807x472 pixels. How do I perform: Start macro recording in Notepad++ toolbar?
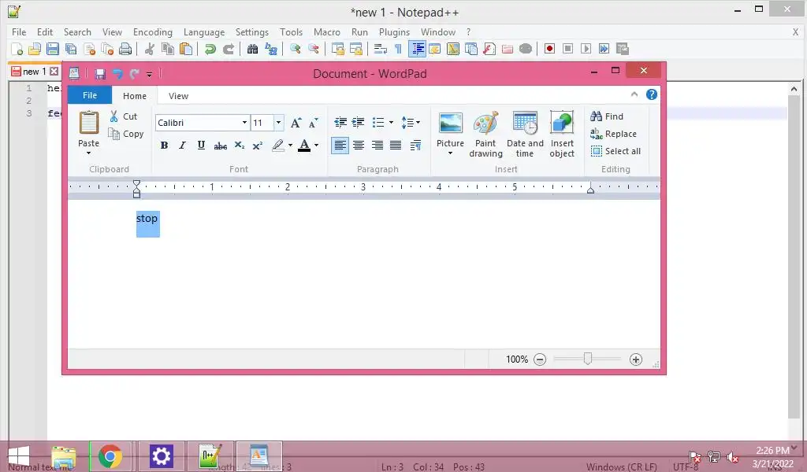[549, 49]
